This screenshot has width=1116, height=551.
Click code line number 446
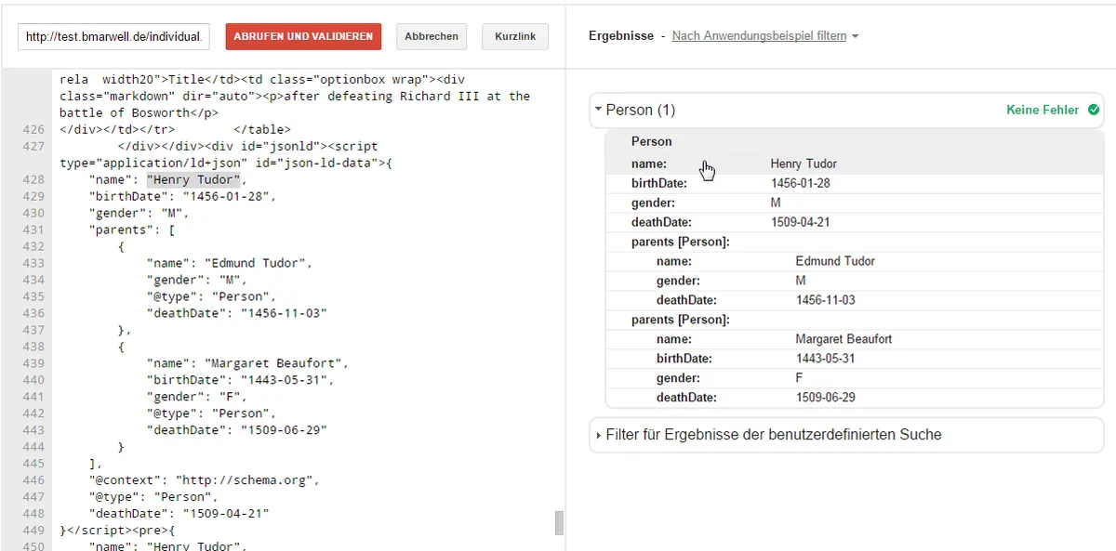click(33, 480)
